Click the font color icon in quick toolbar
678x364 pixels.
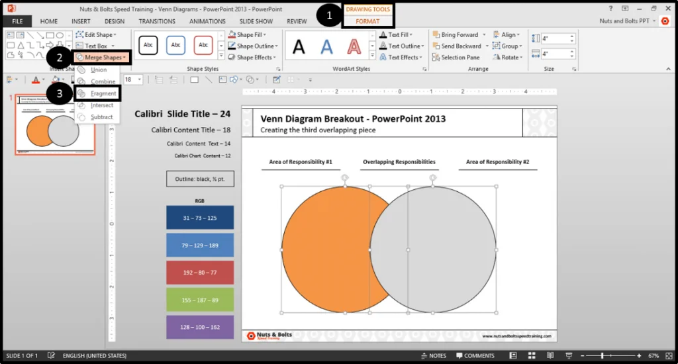click(36, 79)
